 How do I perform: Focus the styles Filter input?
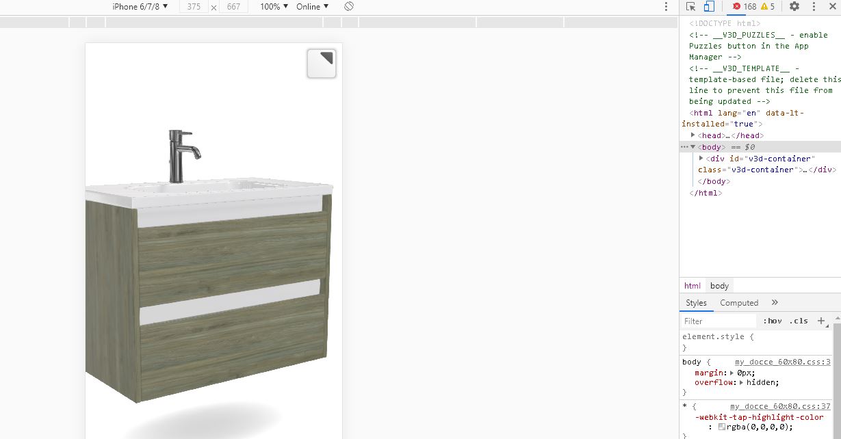pyautogui.click(x=719, y=321)
